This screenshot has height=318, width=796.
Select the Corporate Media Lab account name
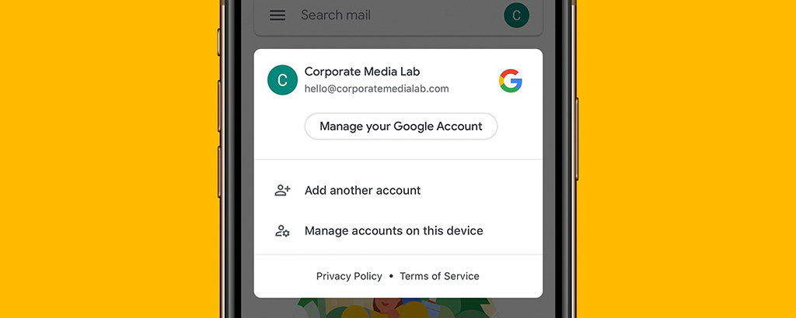click(x=362, y=72)
